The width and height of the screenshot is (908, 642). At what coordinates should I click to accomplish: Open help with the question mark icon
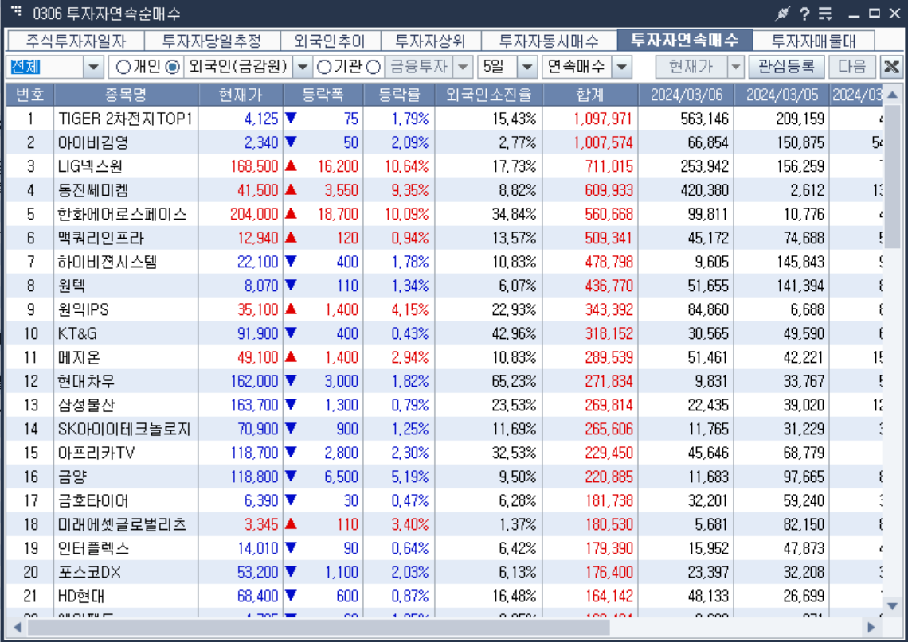pyautogui.click(x=804, y=14)
